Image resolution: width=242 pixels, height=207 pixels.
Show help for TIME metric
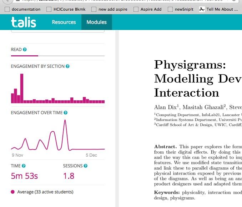pyautogui.click(x=24, y=166)
